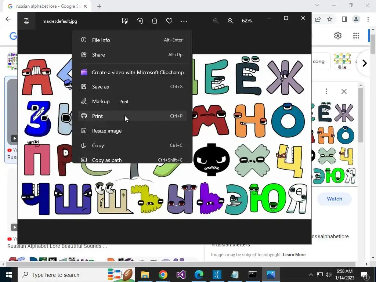Select the Markup menu entry
376x282 pixels.
pos(132,101)
